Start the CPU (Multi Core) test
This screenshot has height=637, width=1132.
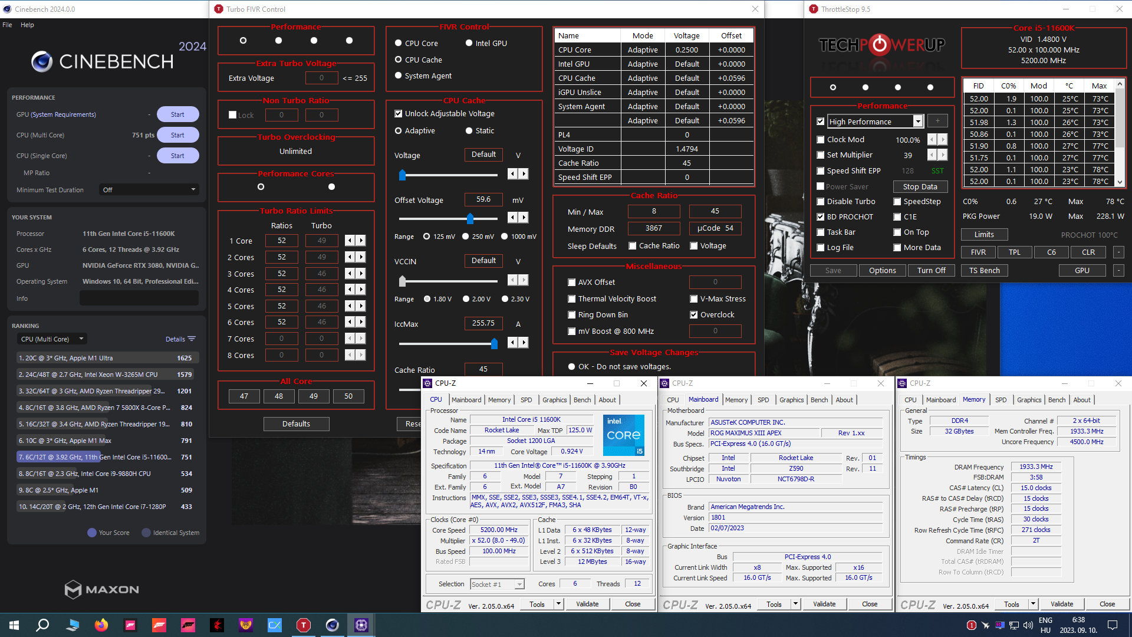177,135
